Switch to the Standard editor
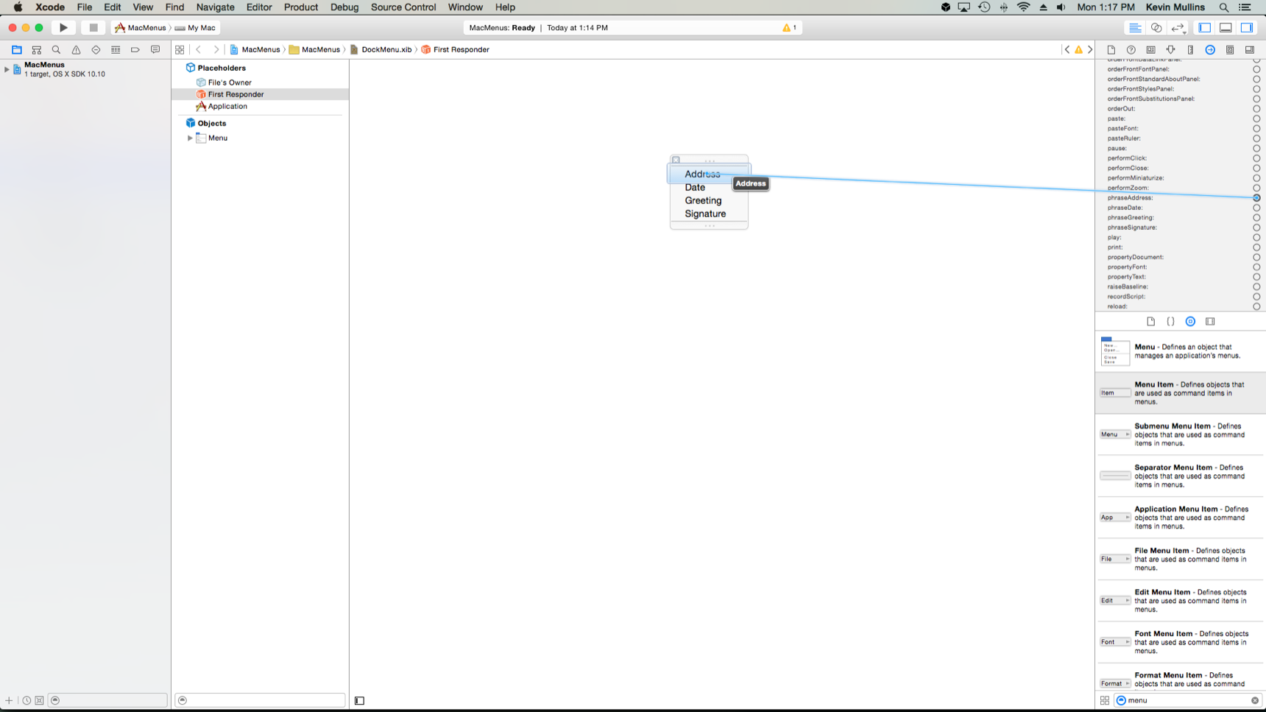1266x712 pixels. [x=1135, y=28]
